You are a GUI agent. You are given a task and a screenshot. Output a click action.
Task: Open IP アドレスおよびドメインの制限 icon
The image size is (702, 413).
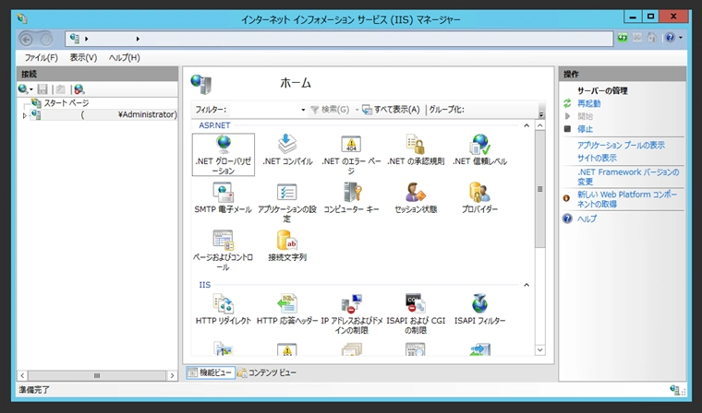[351, 313]
